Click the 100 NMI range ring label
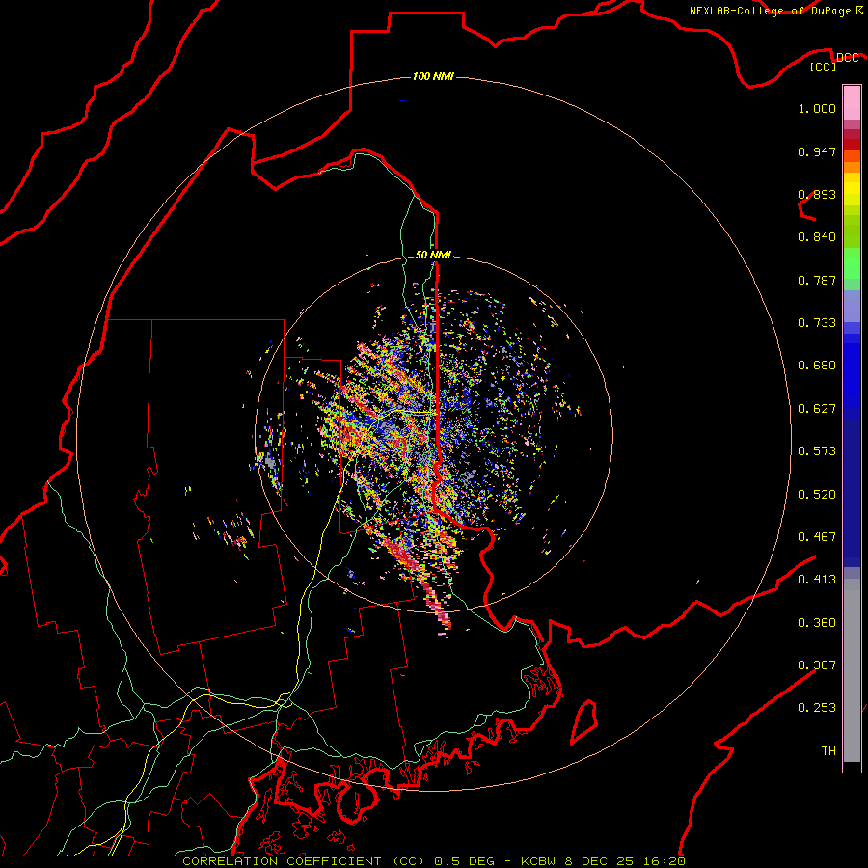The height and width of the screenshot is (868, 868). tap(433, 76)
